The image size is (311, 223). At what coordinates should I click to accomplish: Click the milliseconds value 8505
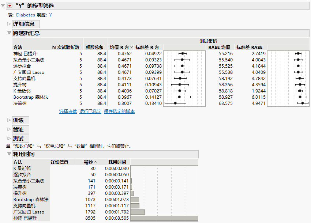point(90,218)
